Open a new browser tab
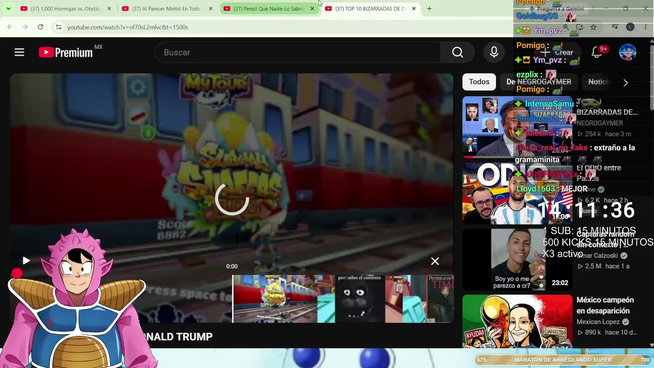Viewport: 654px width, 368px height. pyautogui.click(x=429, y=9)
